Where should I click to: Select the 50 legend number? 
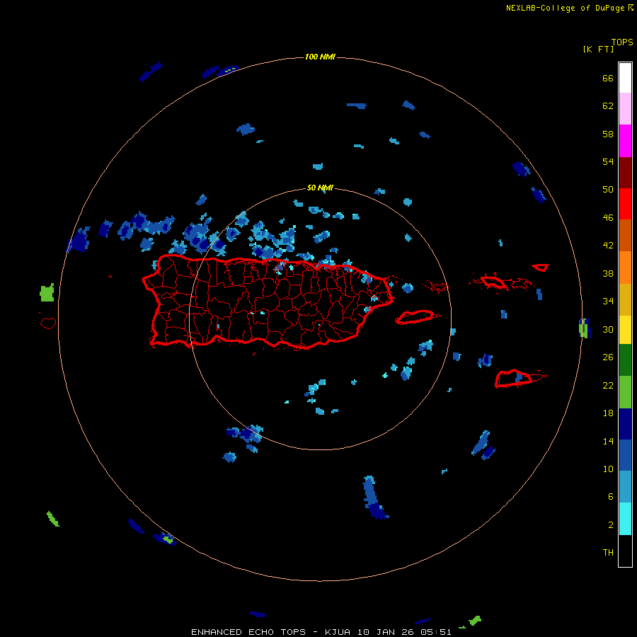click(608, 189)
